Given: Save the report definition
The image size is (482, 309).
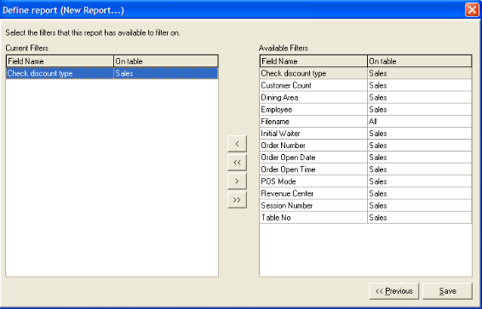Looking at the screenshot, I should (x=447, y=291).
